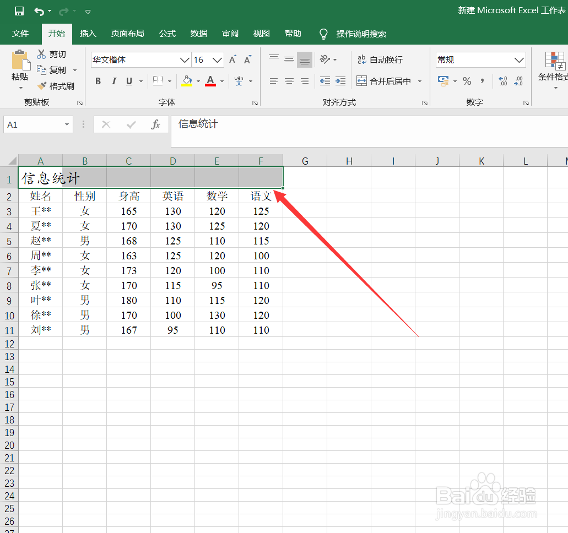Expand the underline style arrow
The width and height of the screenshot is (568, 533).
point(141,81)
